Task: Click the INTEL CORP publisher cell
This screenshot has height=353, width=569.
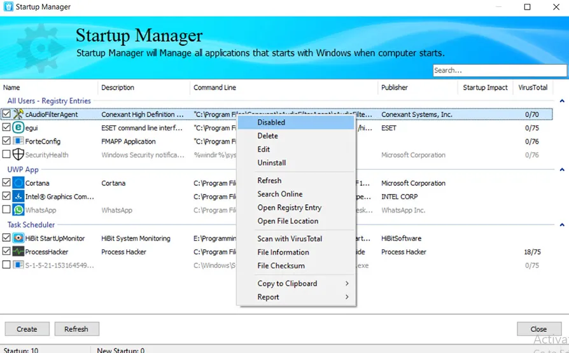Action: 399,197
